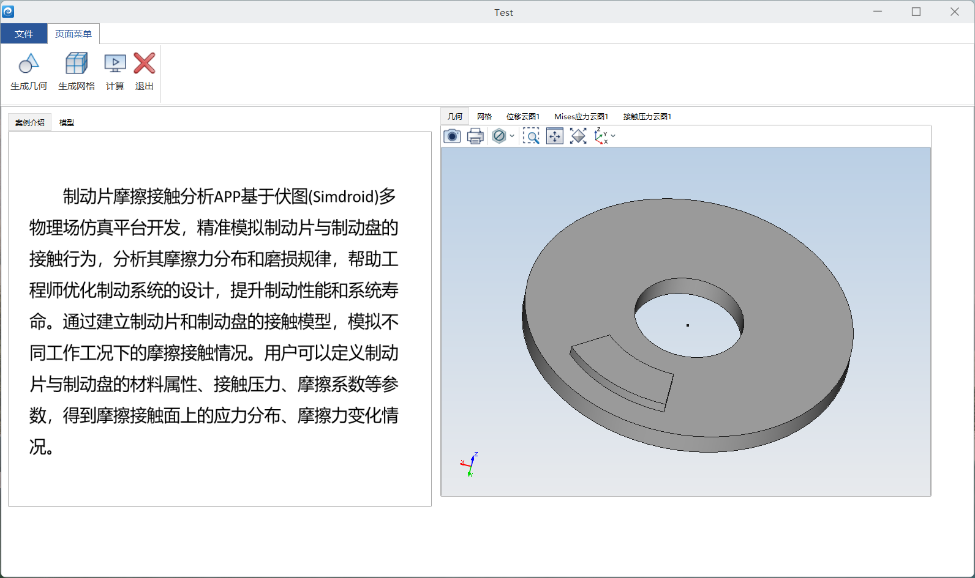Click the coordinate axis triad in the viewport

point(469,464)
